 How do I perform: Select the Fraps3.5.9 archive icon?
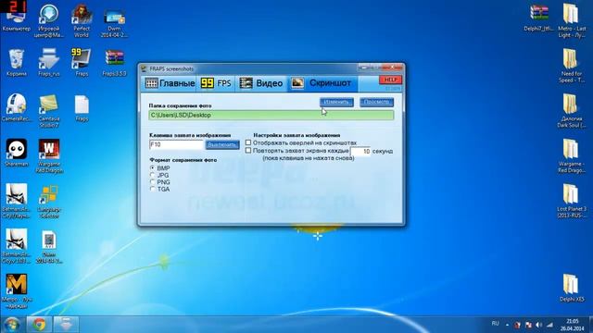click(114, 63)
